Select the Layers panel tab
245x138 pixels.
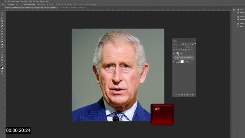175,41
